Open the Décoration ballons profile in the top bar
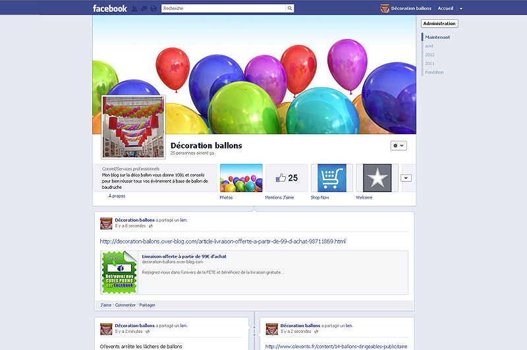This screenshot has height=350, width=527. pyautogui.click(x=406, y=9)
